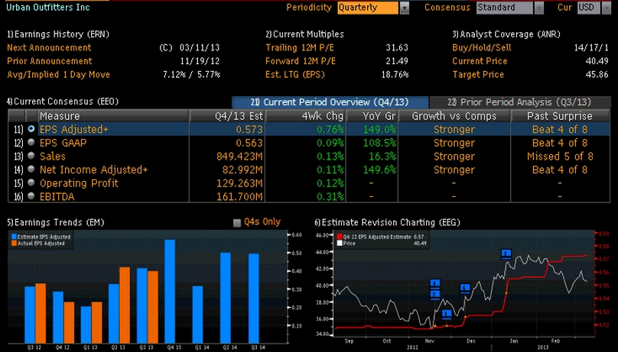The height and width of the screenshot is (352, 618).
Task: Switch to Prior Period Analysis (Q3/13) tab
Action: coord(520,102)
